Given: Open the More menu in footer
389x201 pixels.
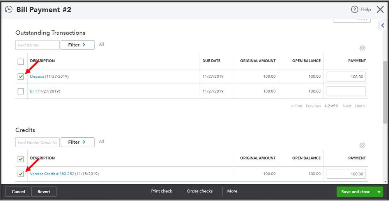Looking at the screenshot, I should (x=232, y=191).
